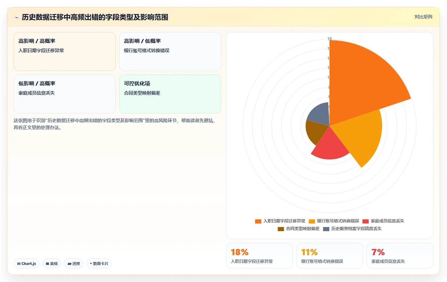Click the 11% stat card

(x=329, y=256)
